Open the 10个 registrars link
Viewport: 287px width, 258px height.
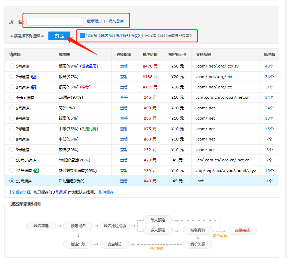click(269, 171)
